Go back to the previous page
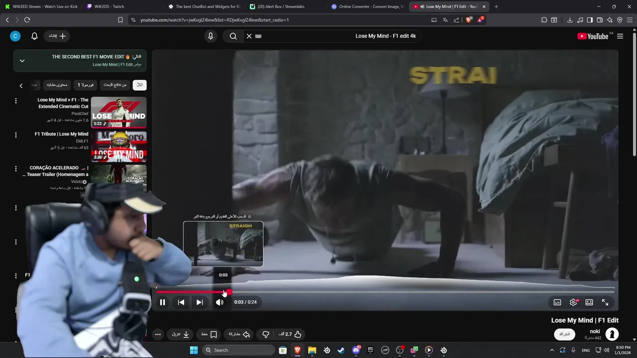Screen dimensions: 637x358 click(7, 20)
